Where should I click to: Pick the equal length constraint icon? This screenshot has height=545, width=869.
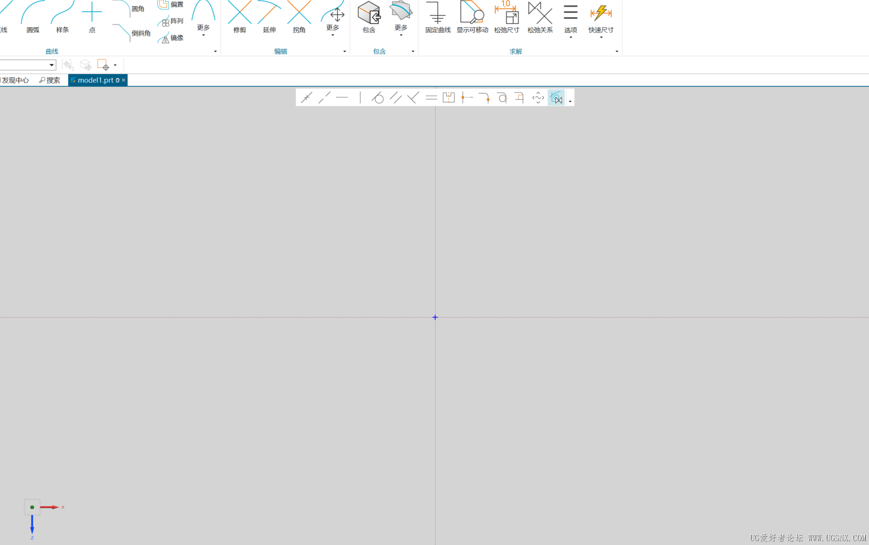point(431,98)
